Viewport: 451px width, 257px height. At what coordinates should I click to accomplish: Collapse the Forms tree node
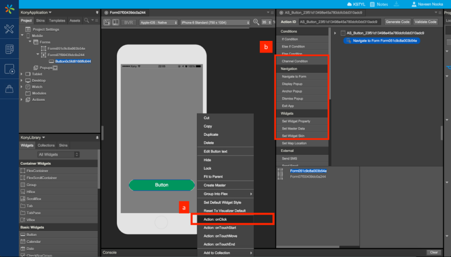(30, 42)
